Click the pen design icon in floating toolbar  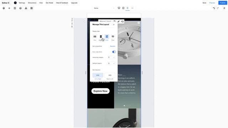pyautogui.click(x=119, y=21)
